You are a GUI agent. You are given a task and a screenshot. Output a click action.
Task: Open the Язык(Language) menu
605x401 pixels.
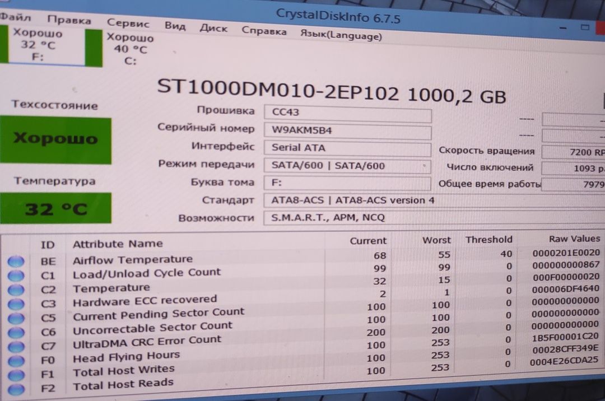pos(341,35)
